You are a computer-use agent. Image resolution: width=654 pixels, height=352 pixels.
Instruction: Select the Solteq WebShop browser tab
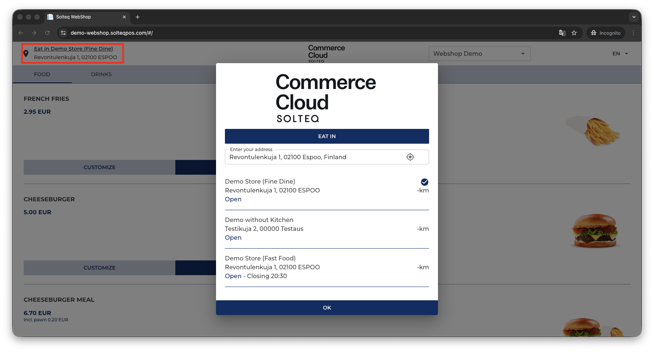pyautogui.click(x=87, y=17)
